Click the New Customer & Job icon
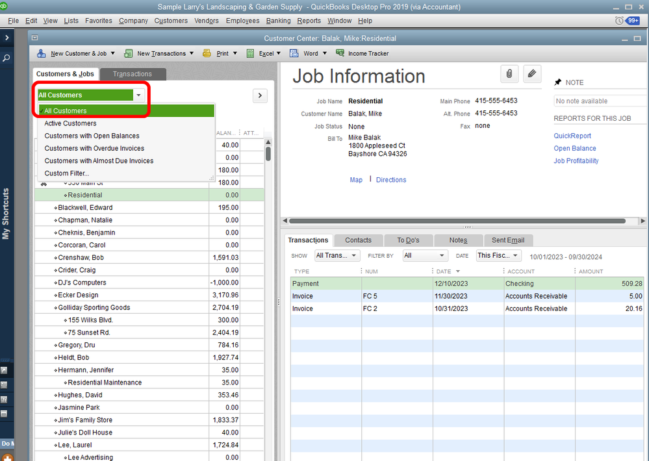Screen dimensions: 649x461 click(x=42, y=53)
